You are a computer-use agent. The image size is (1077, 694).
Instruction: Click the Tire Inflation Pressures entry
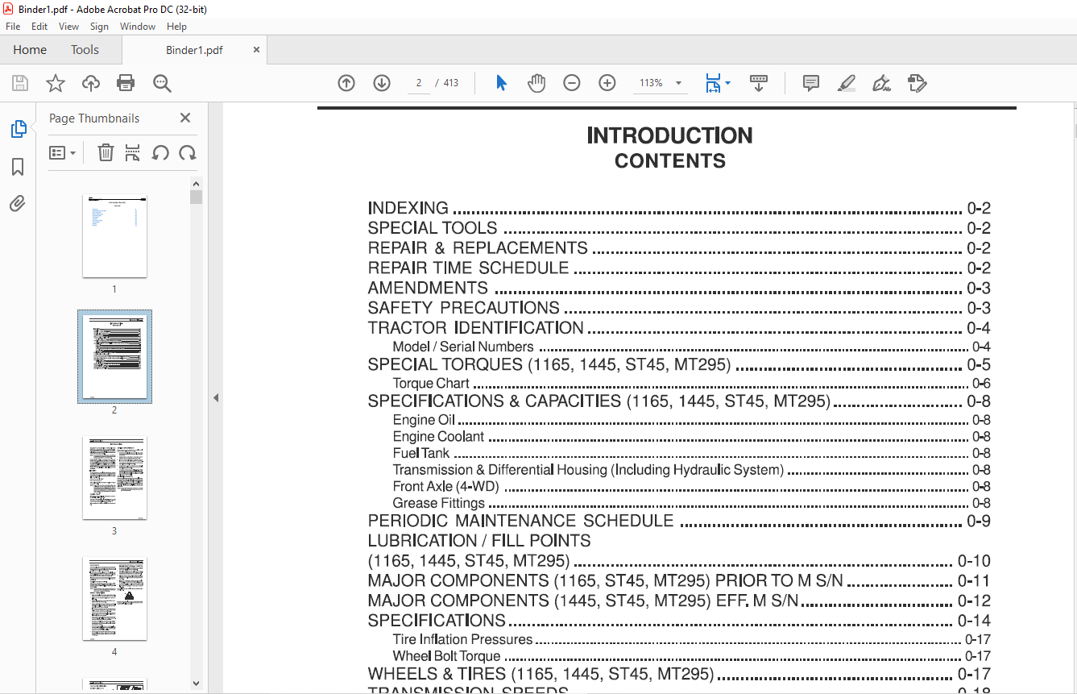(x=691, y=640)
